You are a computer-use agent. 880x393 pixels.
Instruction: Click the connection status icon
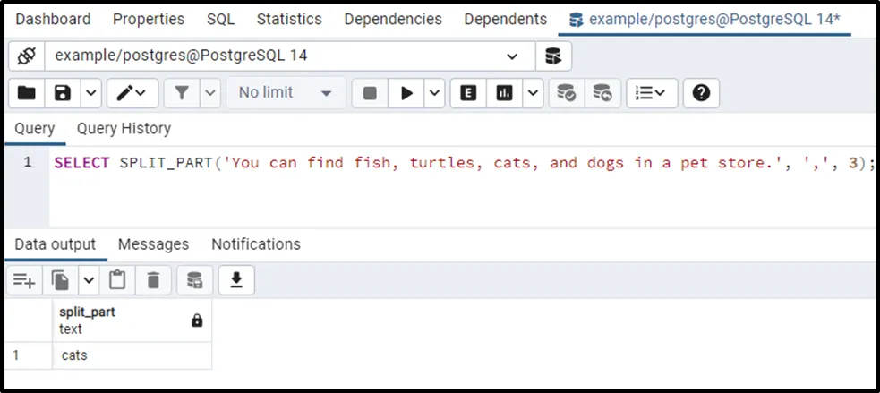(x=26, y=56)
